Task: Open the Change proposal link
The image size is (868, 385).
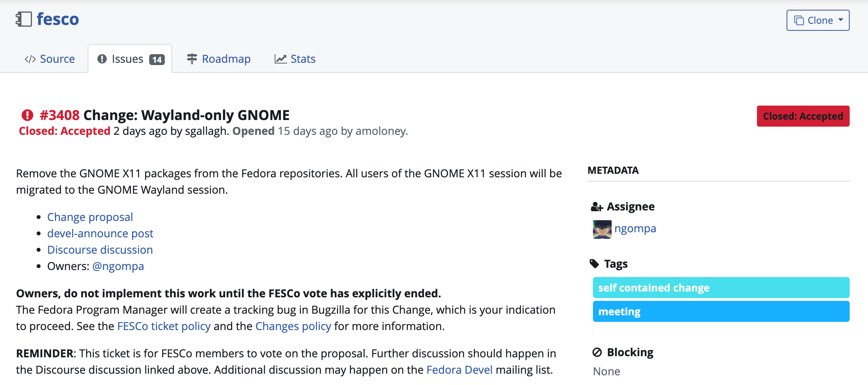Action: tap(90, 217)
